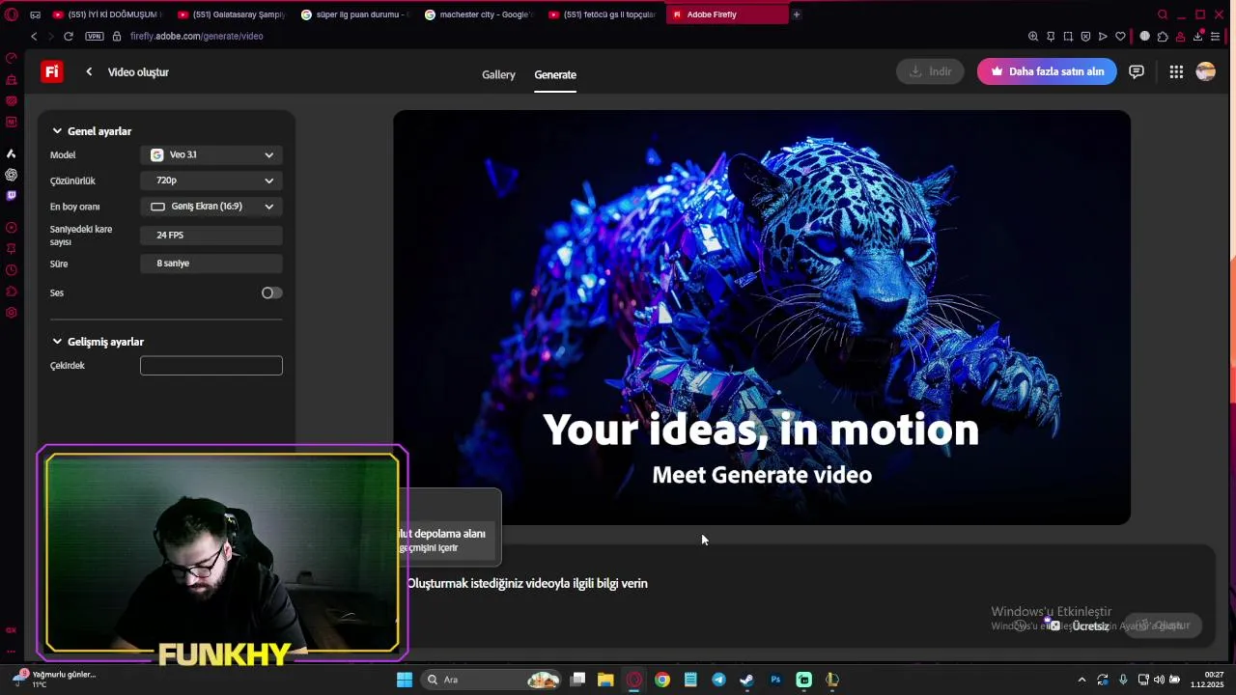
Task: Open the Çözünürlük 720p dropdown
Action: point(211,181)
